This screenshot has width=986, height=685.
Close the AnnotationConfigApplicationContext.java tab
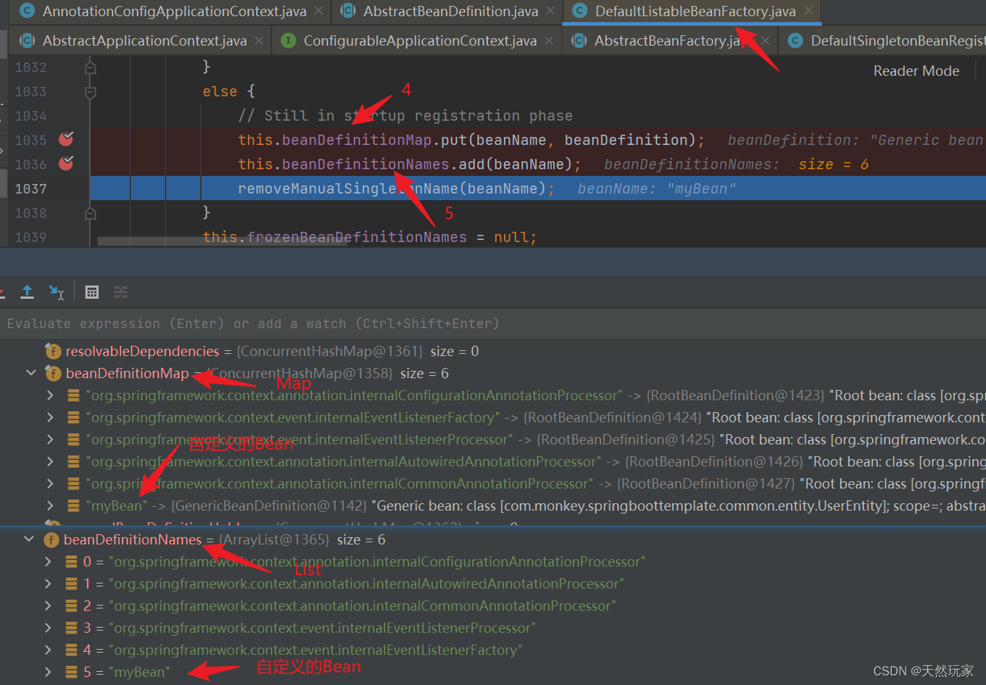[319, 11]
